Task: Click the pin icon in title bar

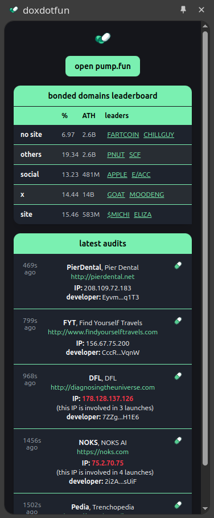Action: coord(183,10)
